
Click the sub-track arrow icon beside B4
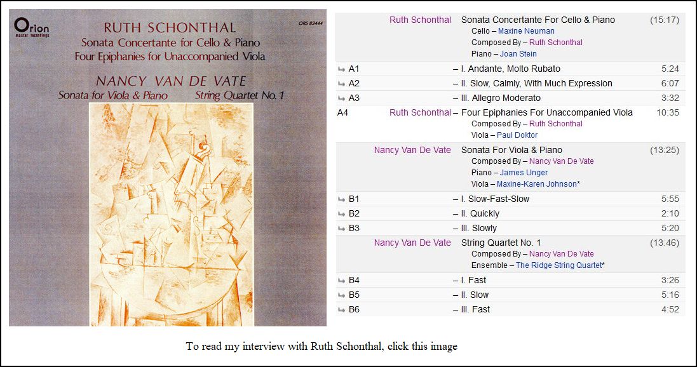pos(341,281)
